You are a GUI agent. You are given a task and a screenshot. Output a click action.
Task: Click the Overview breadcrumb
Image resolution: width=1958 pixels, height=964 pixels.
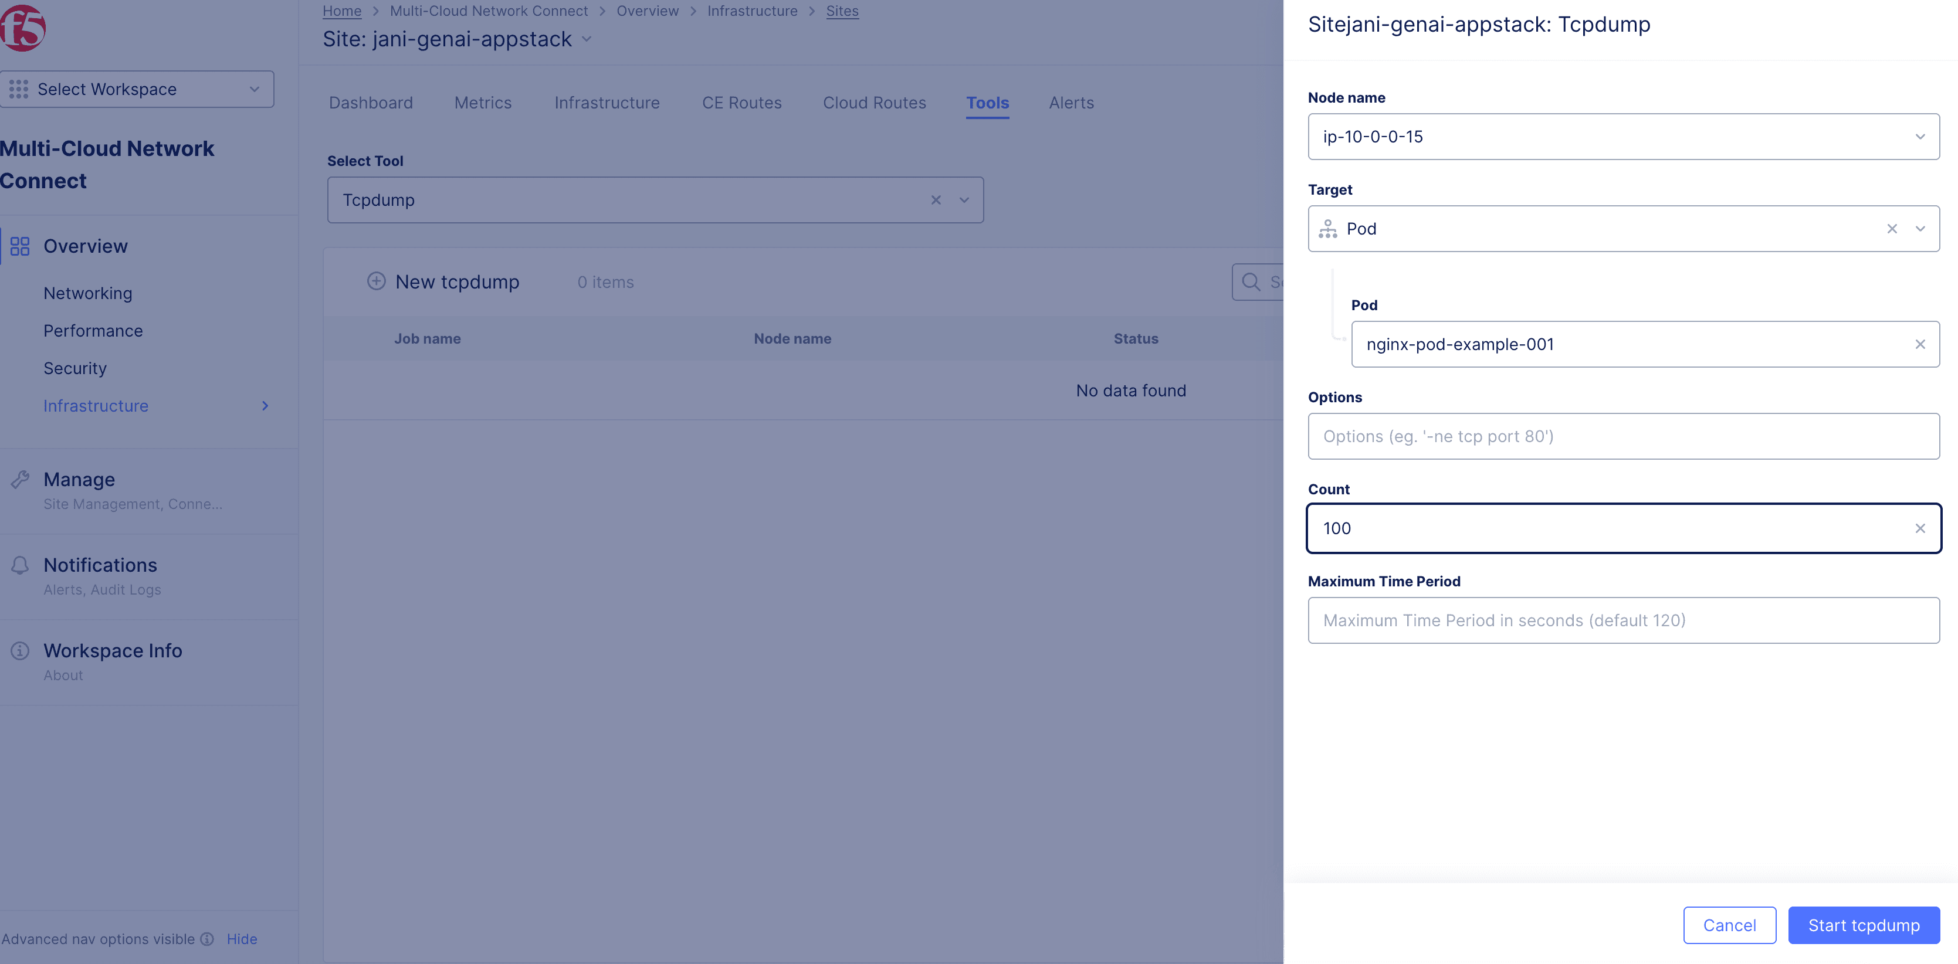pos(648,11)
